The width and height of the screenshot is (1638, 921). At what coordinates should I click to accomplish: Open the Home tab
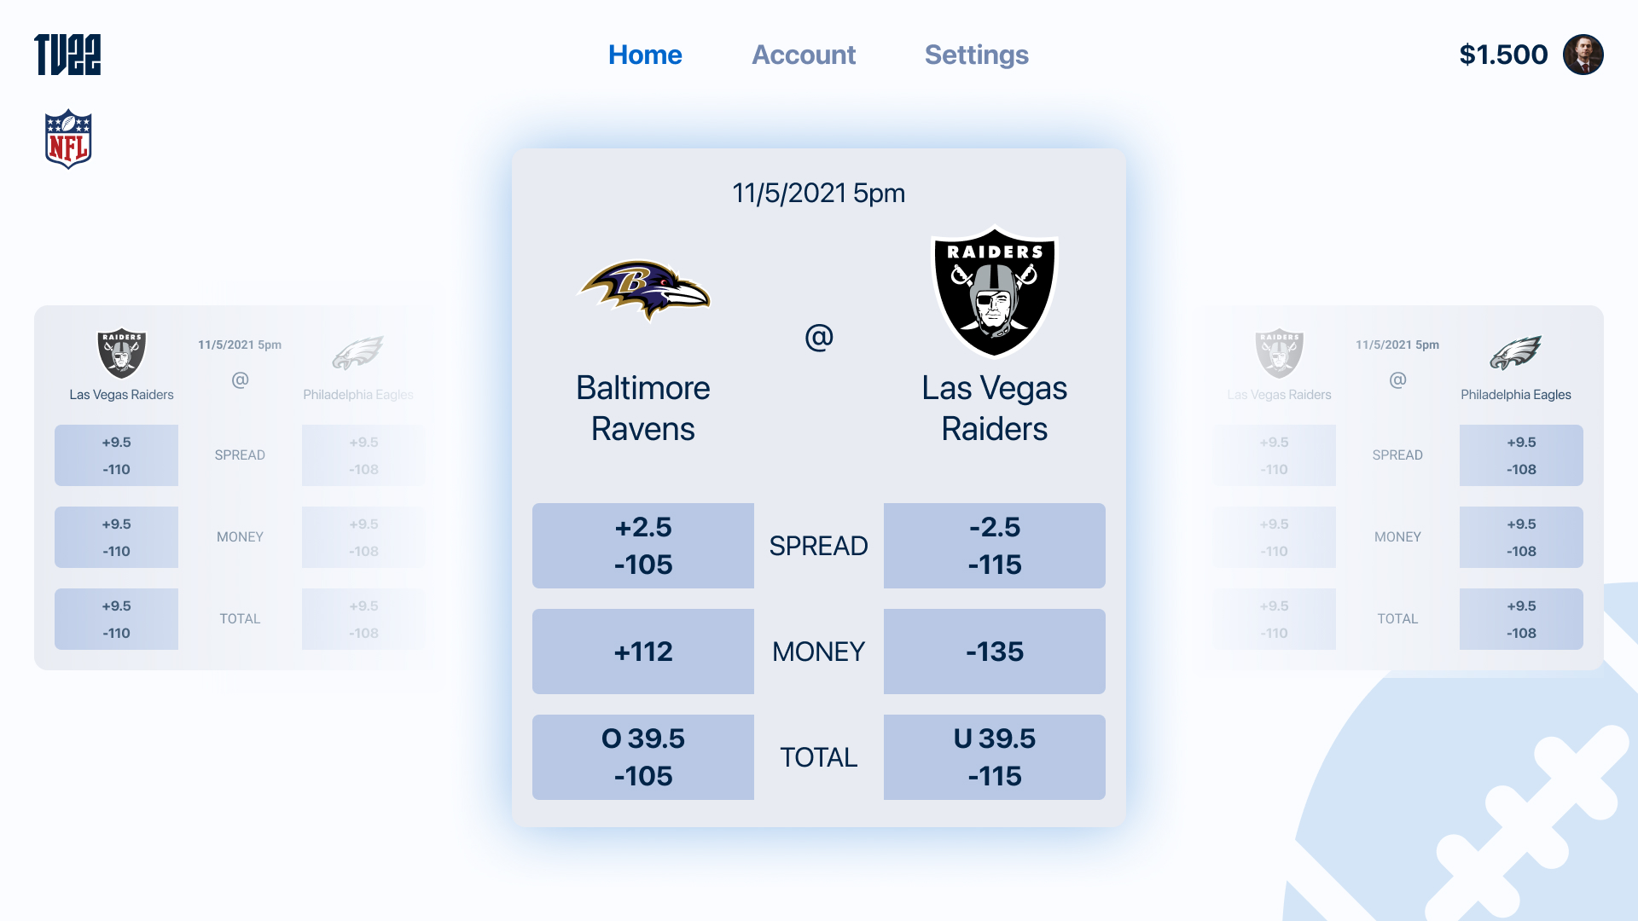point(645,55)
